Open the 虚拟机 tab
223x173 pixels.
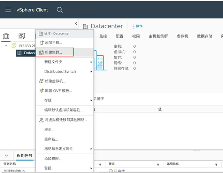(182, 36)
